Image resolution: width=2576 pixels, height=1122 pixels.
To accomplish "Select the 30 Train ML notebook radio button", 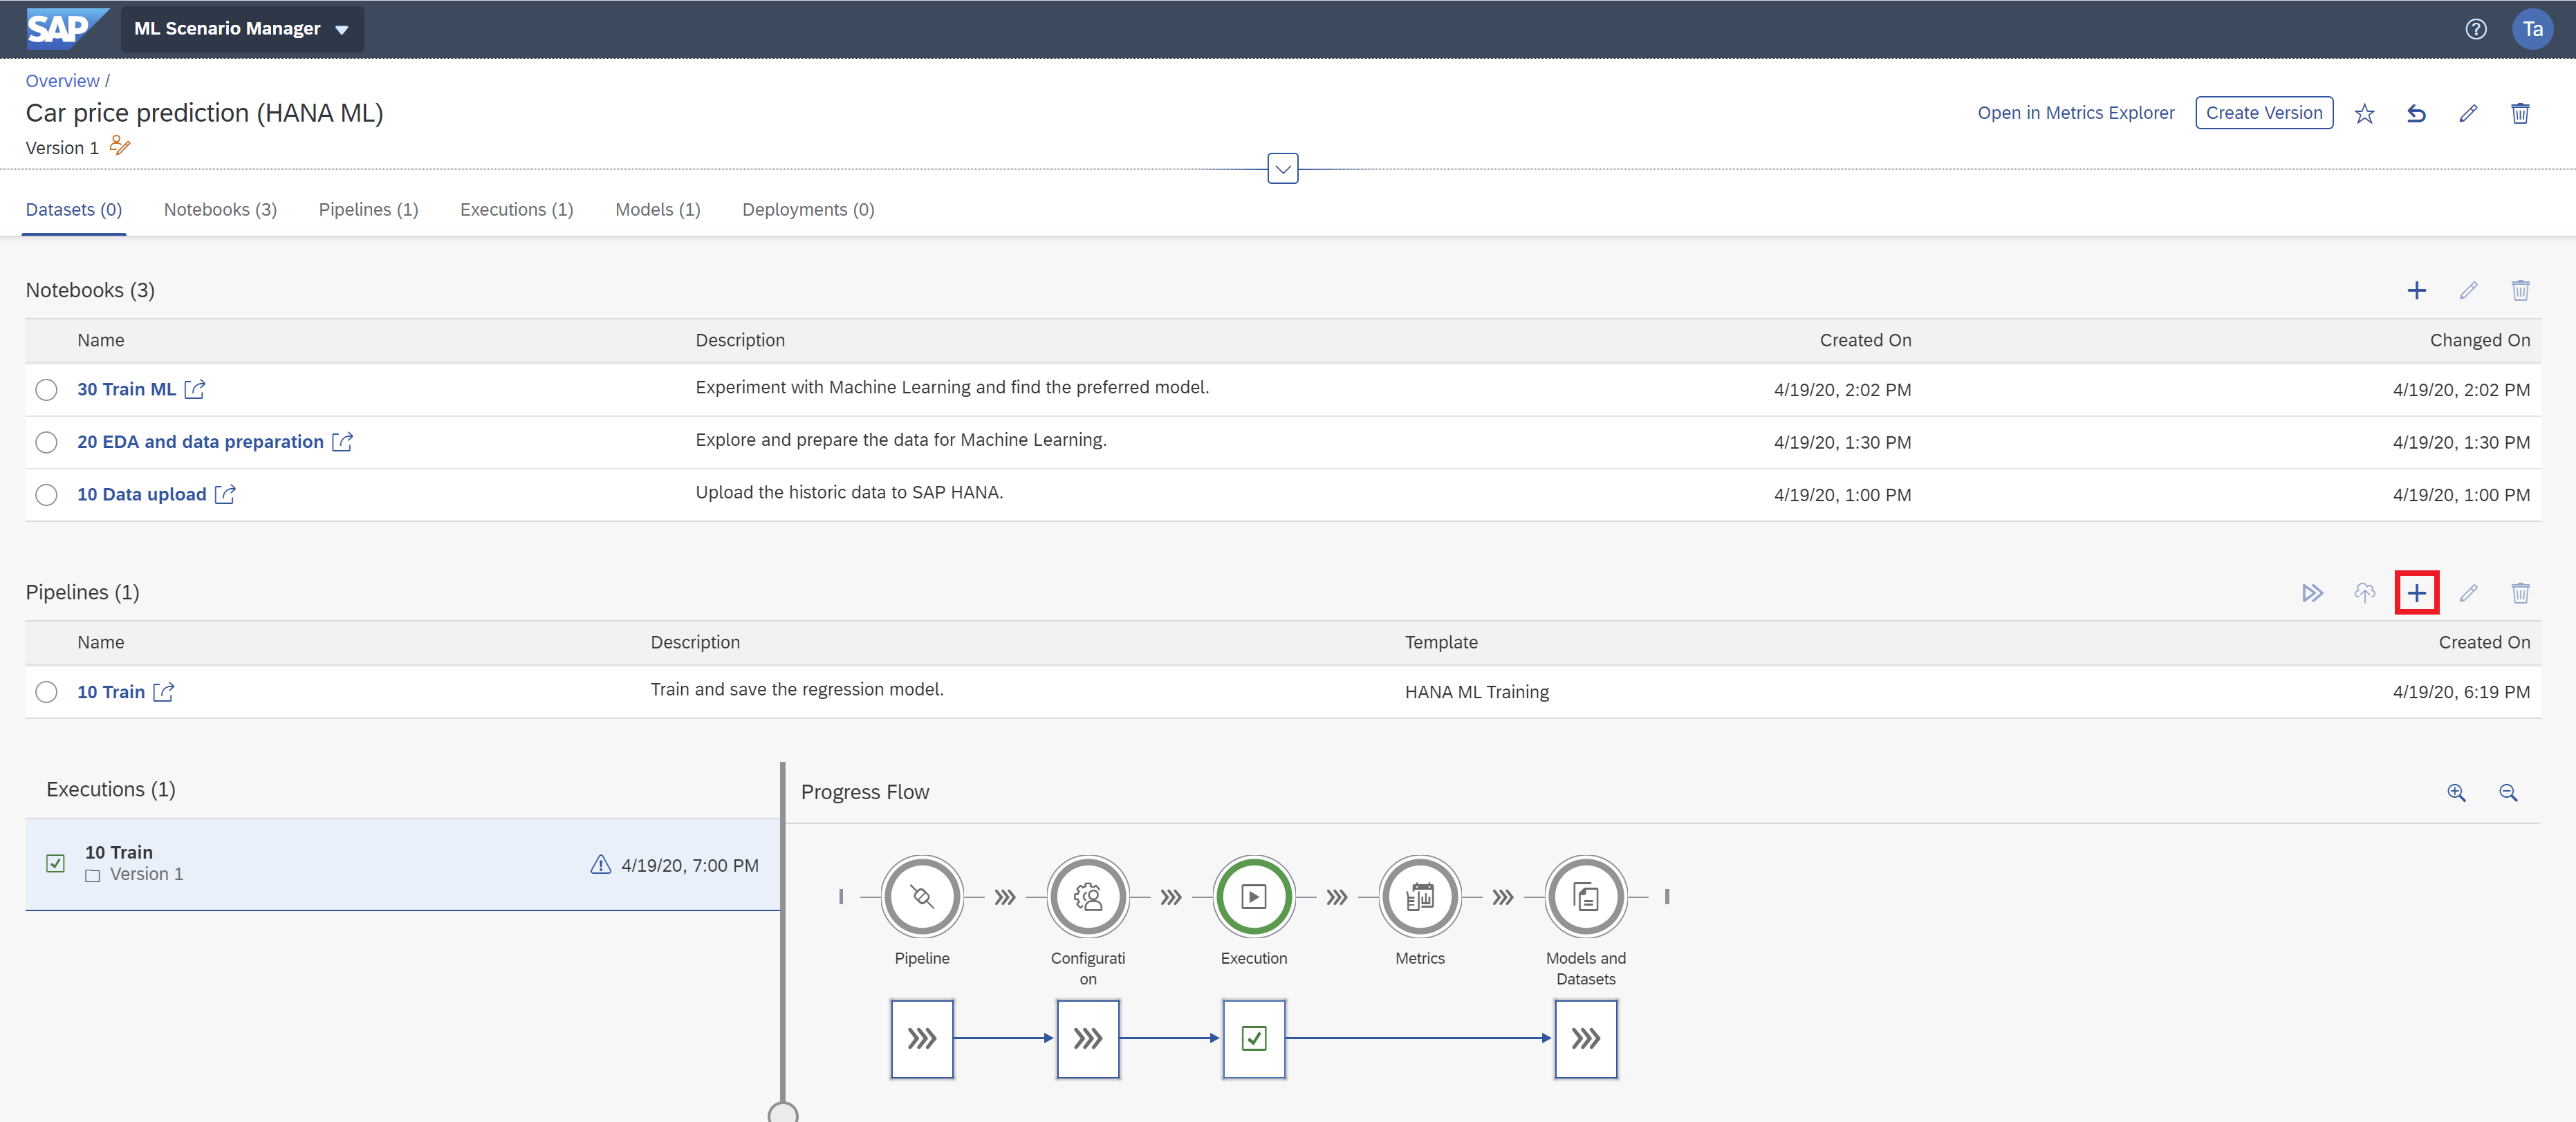I will coord(46,390).
